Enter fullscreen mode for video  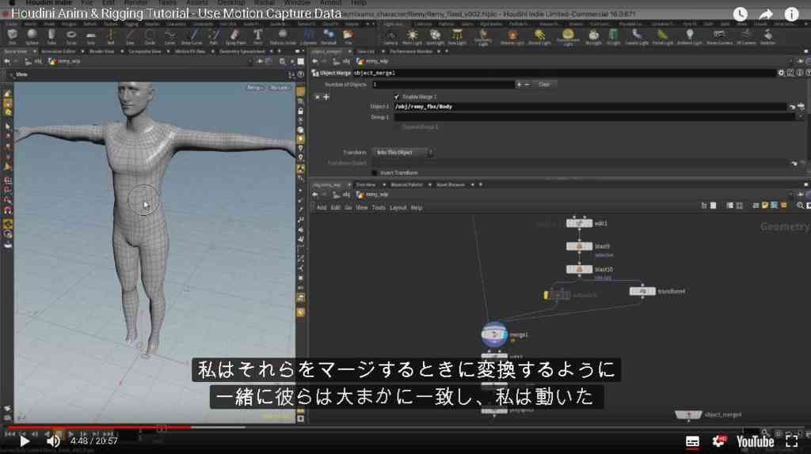[791, 441]
